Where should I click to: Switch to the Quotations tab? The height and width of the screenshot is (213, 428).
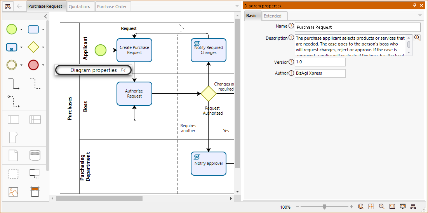coord(80,7)
